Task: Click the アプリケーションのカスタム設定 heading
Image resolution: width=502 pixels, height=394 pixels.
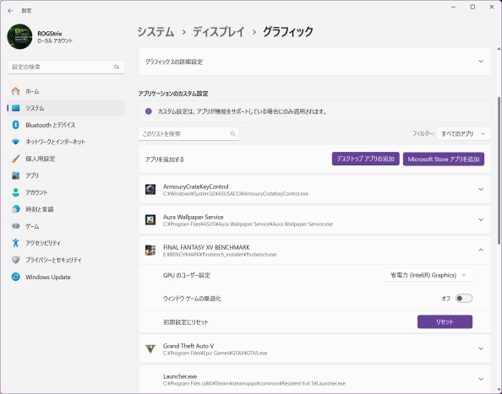Action: [x=173, y=94]
